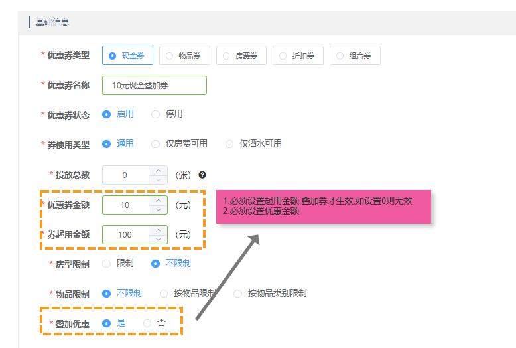This screenshot has width=516, height=348.
Task: Click the 券使用类型 field label
Action: tap(68, 145)
